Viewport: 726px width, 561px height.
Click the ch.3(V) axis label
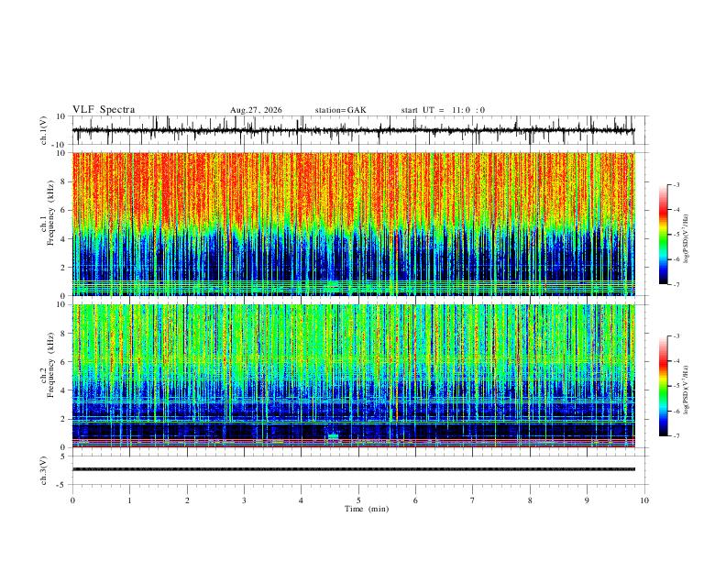(x=44, y=470)
